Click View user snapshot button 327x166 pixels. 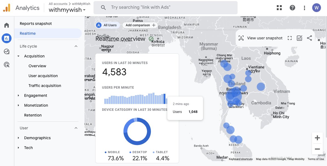[x=261, y=38]
